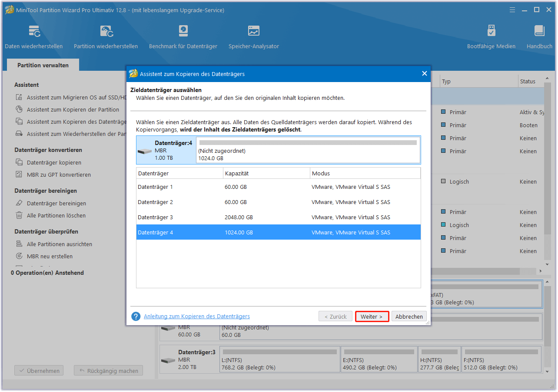This screenshot has width=558, height=392.
Task: Click Alle Partitionen ausrichten icon
Action: 19,244
